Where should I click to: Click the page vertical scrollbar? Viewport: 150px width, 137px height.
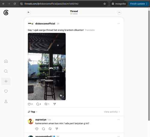(149, 65)
